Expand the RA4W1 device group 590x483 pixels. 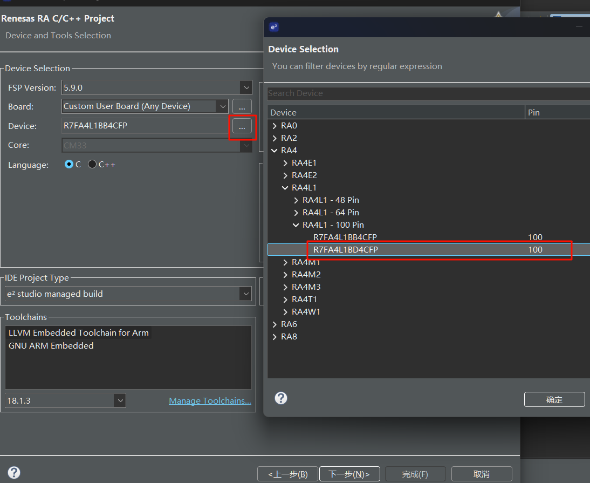[x=285, y=312]
